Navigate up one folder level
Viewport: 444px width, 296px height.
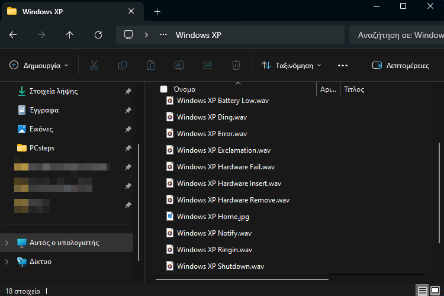pyautogui.click(x=70, y=35)
